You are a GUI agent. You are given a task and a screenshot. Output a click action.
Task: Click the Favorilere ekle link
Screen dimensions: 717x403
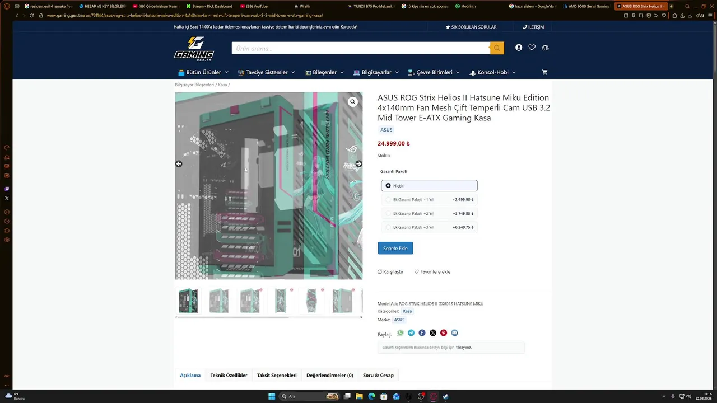[x=432, y=272]
